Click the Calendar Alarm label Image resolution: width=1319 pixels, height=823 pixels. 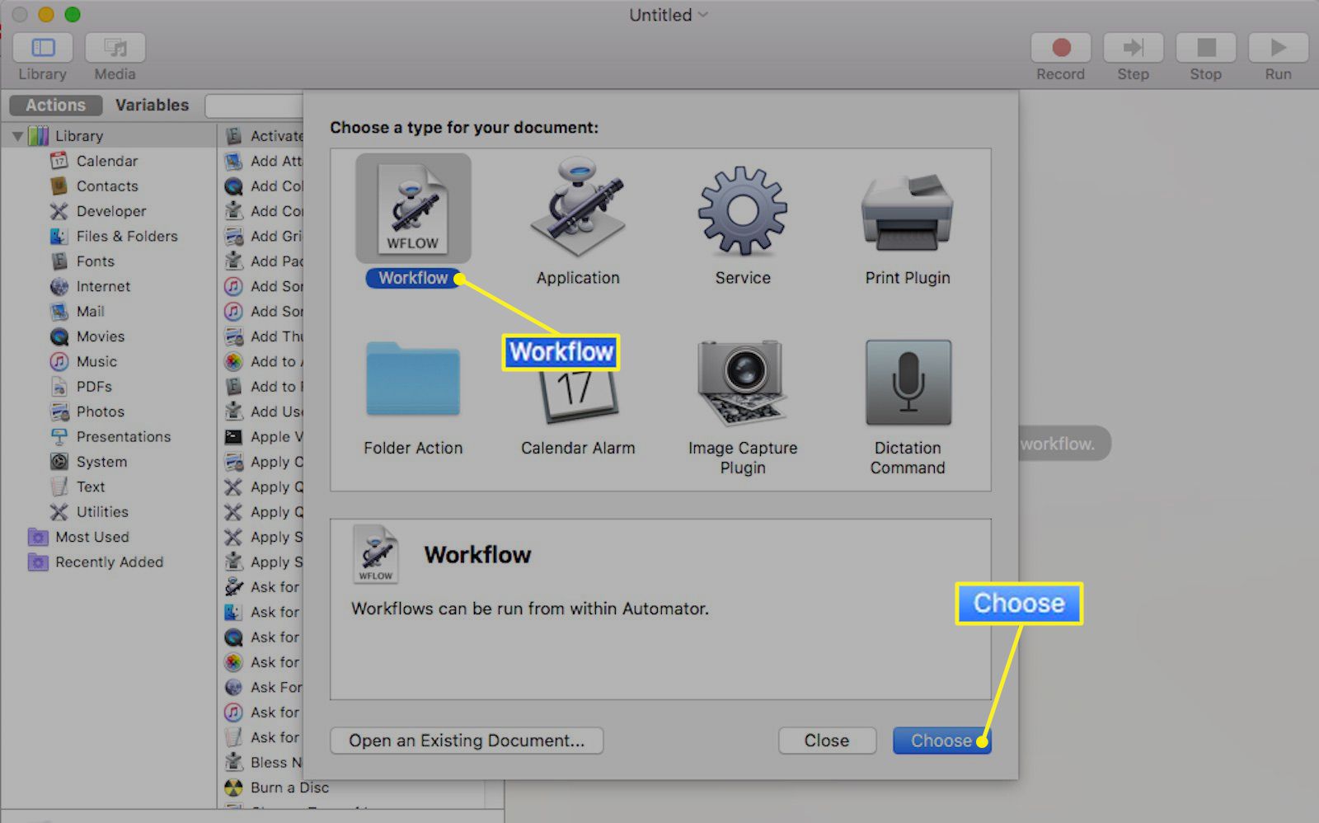(x=578, y=448)
